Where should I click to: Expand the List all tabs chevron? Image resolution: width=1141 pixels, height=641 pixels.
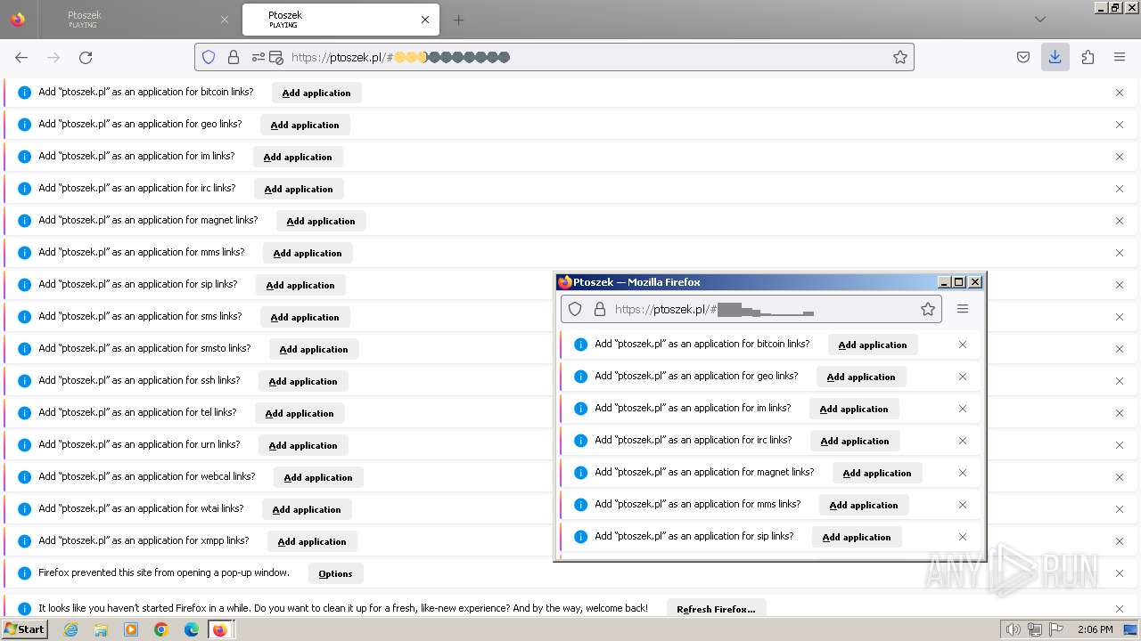tap(1040, 20)
